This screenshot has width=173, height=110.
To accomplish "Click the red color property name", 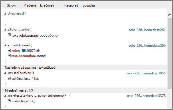I will pyautogui.click(x=15, y=51).
